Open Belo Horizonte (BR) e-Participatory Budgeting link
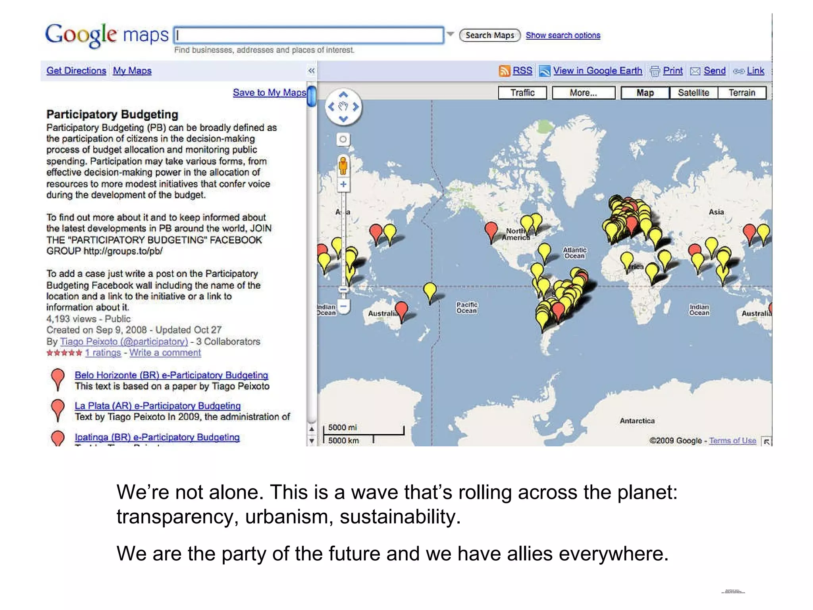The width and height of the screenshot is (813, 610). pos(171,375)
